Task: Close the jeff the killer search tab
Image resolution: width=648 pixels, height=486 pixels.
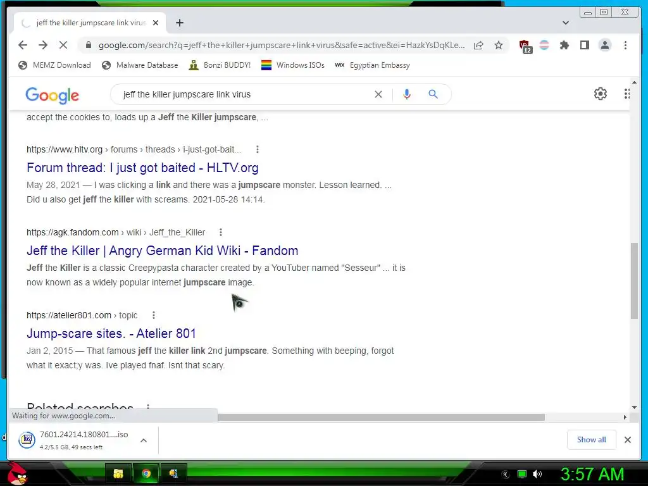Action: click(156, 23)
